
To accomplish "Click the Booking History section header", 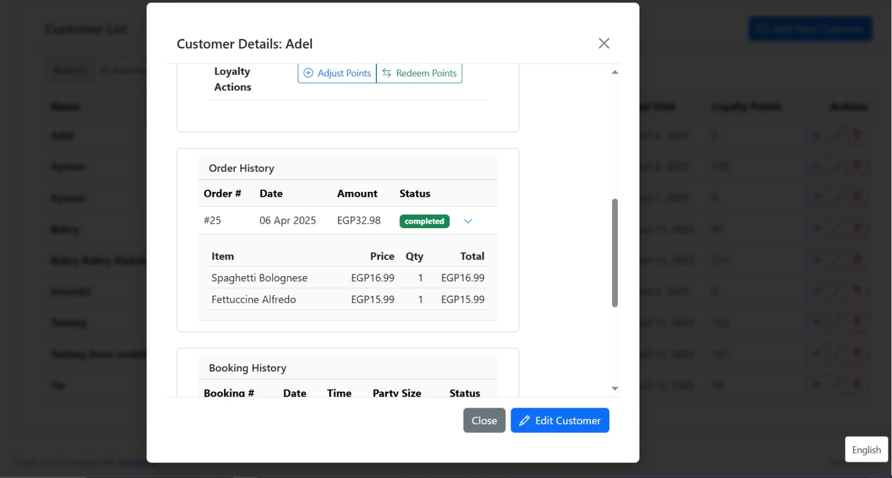I will [x=248, y=368].
